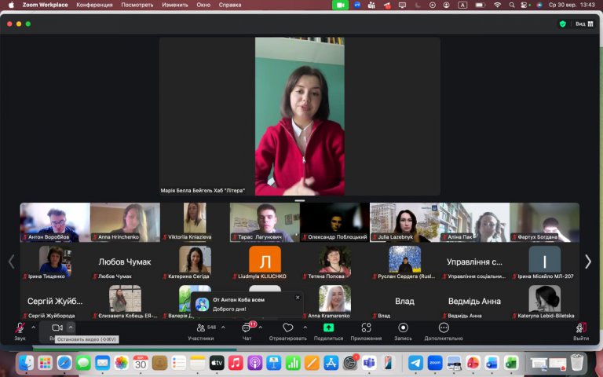This screenshot has width=603, height=377.
Task: Open Telegram from the Dock
Action: [x=415, y=363]
